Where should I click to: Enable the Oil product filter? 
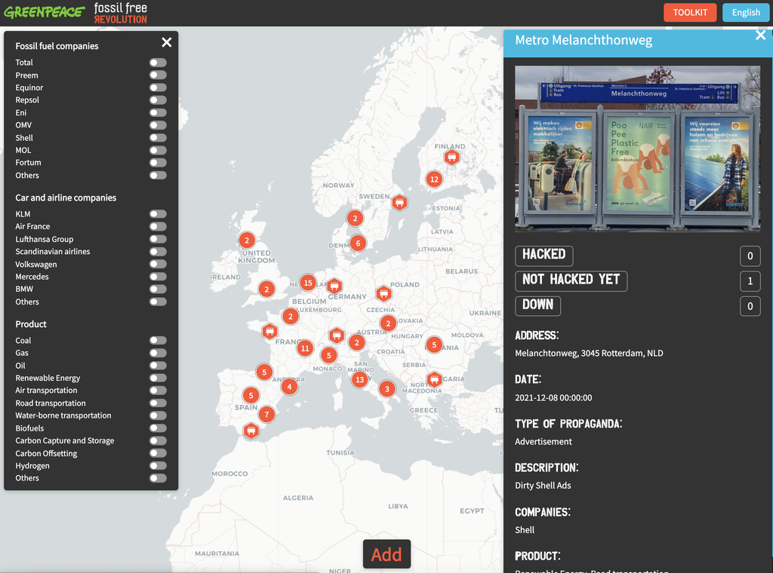[x=158, y=366]
